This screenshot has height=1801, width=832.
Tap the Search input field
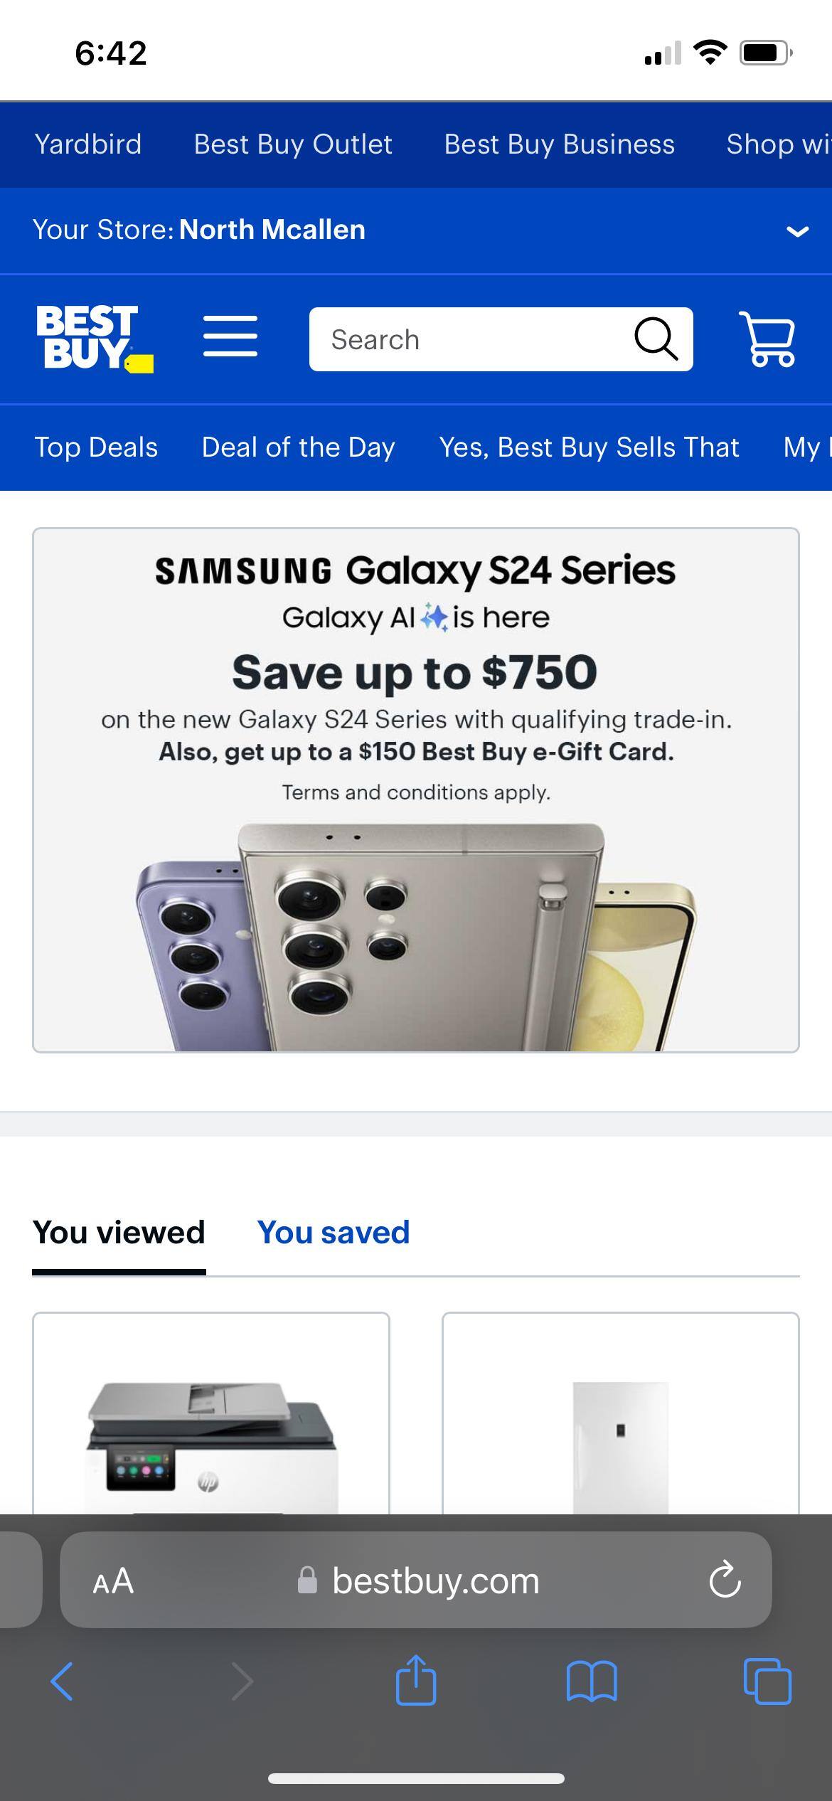click(x=462, y=339)
